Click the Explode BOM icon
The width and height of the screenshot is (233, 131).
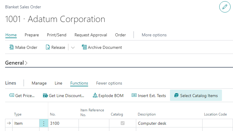(x=95, y=95)
